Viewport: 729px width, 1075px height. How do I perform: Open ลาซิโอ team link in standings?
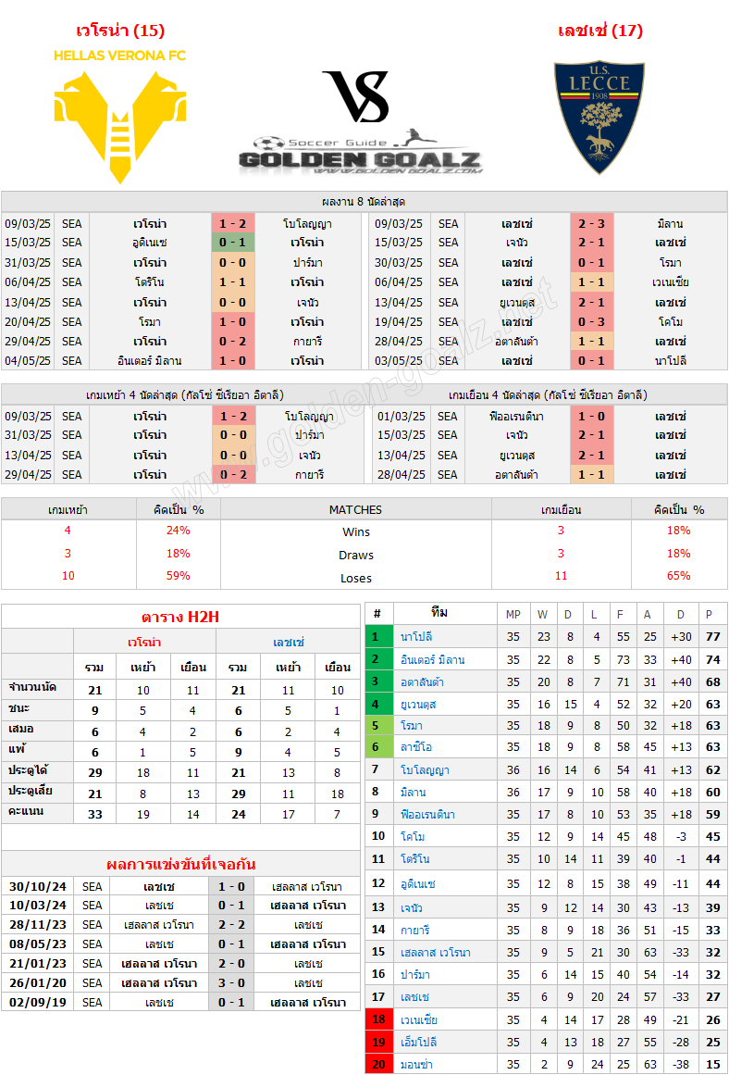416,747
